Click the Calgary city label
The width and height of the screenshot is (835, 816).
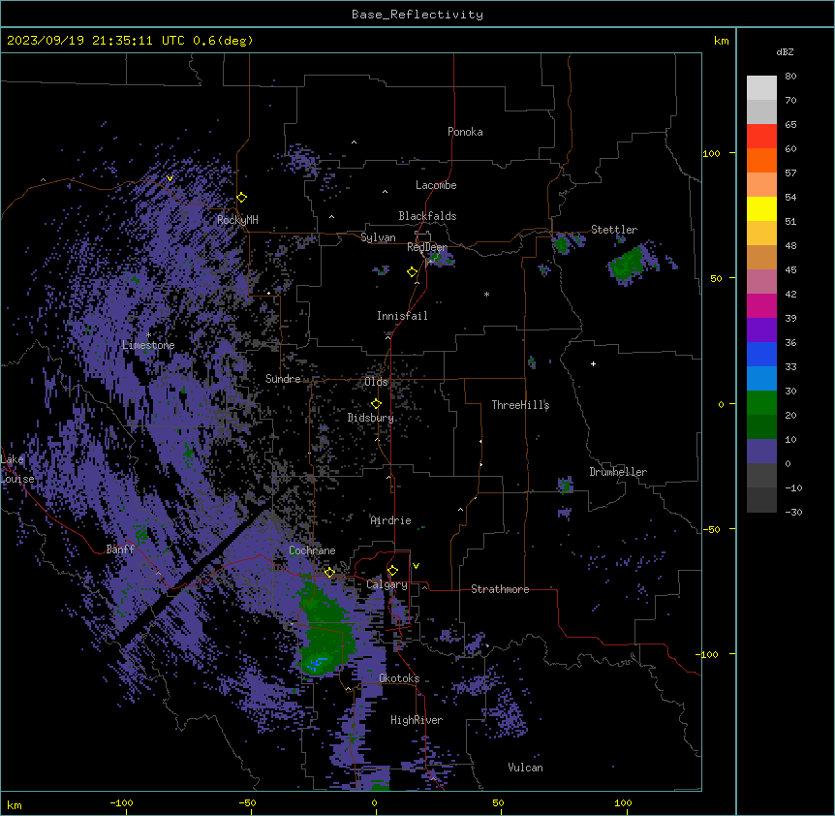point(387,584)
